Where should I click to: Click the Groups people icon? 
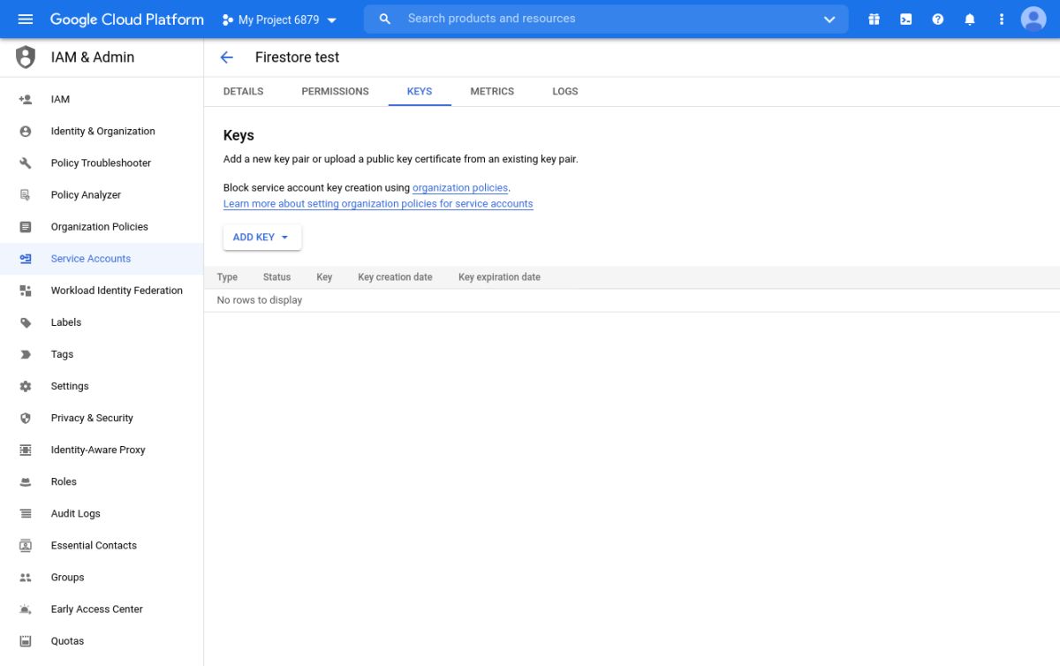click(26, 577)
